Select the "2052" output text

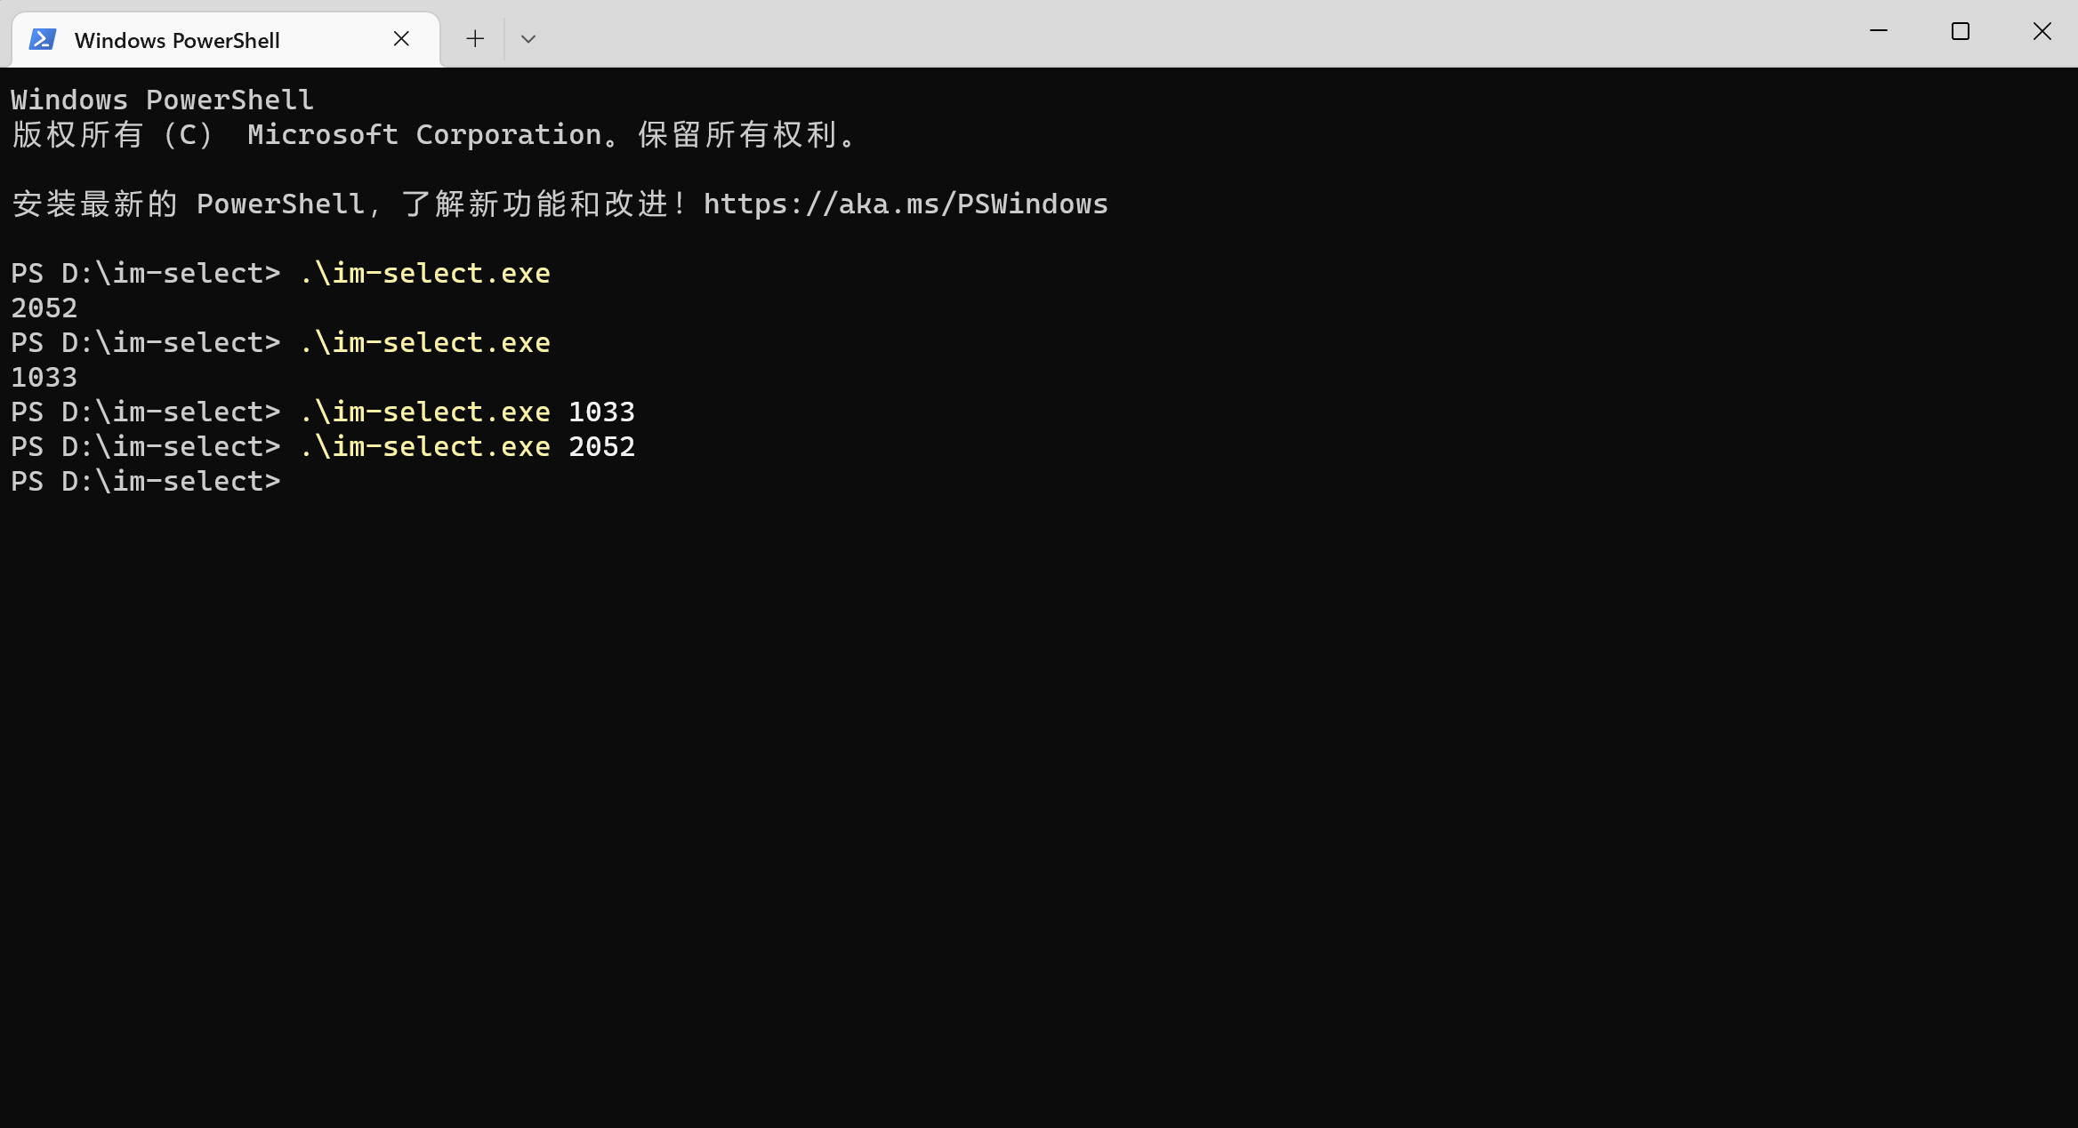point(44,307)
